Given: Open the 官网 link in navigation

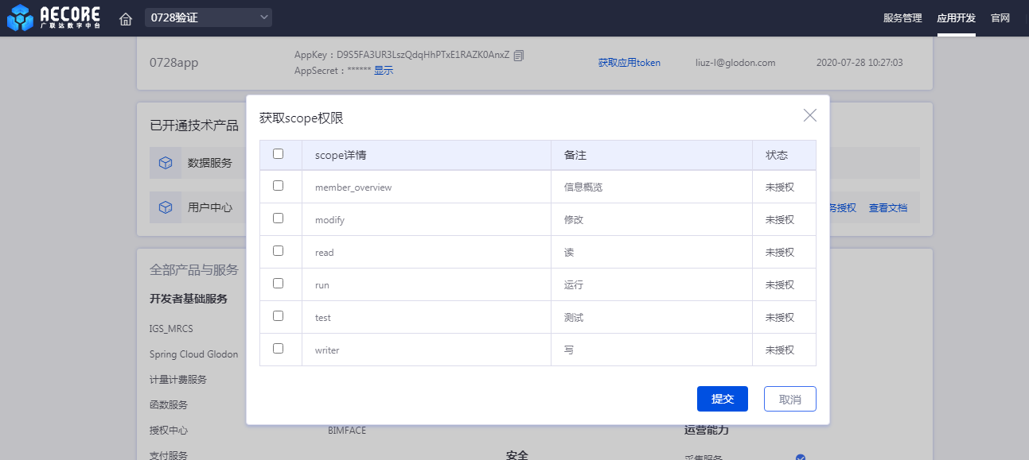Looking at the screenshot, I should pos(1000,18).
